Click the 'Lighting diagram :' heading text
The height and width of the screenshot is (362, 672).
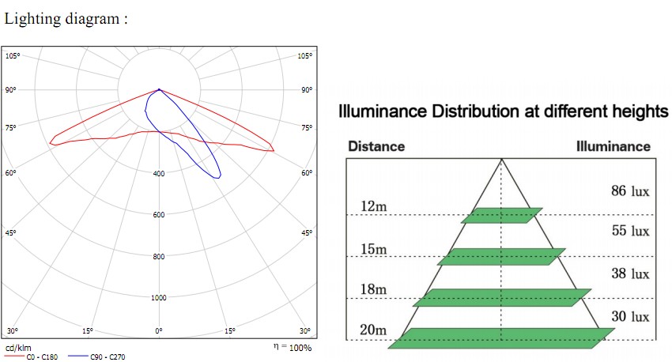(66, 19)
